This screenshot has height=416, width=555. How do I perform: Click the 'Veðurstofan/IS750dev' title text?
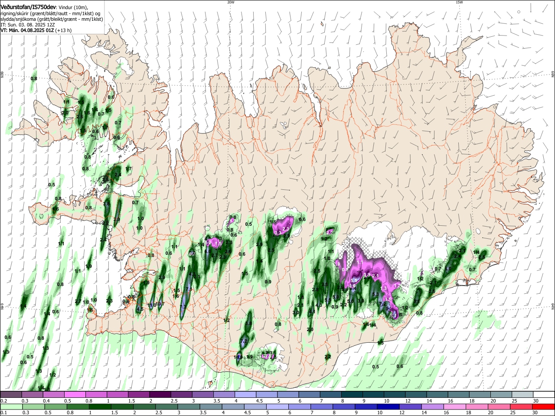click(28, 7)
